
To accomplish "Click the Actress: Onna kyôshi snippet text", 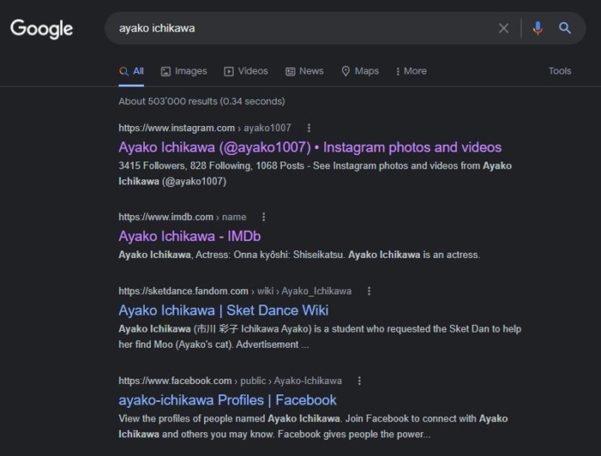I will point(299,255).
